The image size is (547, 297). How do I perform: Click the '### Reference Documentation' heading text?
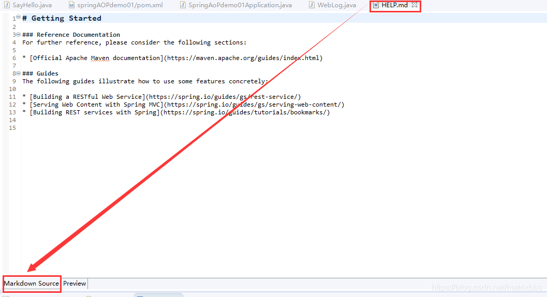point(71,35)
